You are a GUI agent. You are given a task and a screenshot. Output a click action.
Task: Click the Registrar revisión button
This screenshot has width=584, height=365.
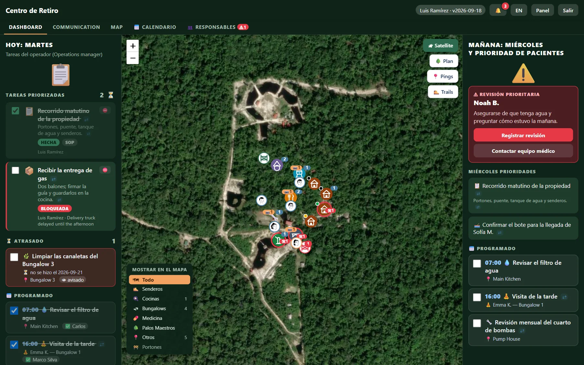(523, 135)
